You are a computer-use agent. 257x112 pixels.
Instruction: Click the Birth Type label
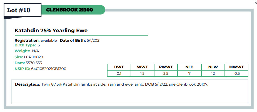point(25,45)
